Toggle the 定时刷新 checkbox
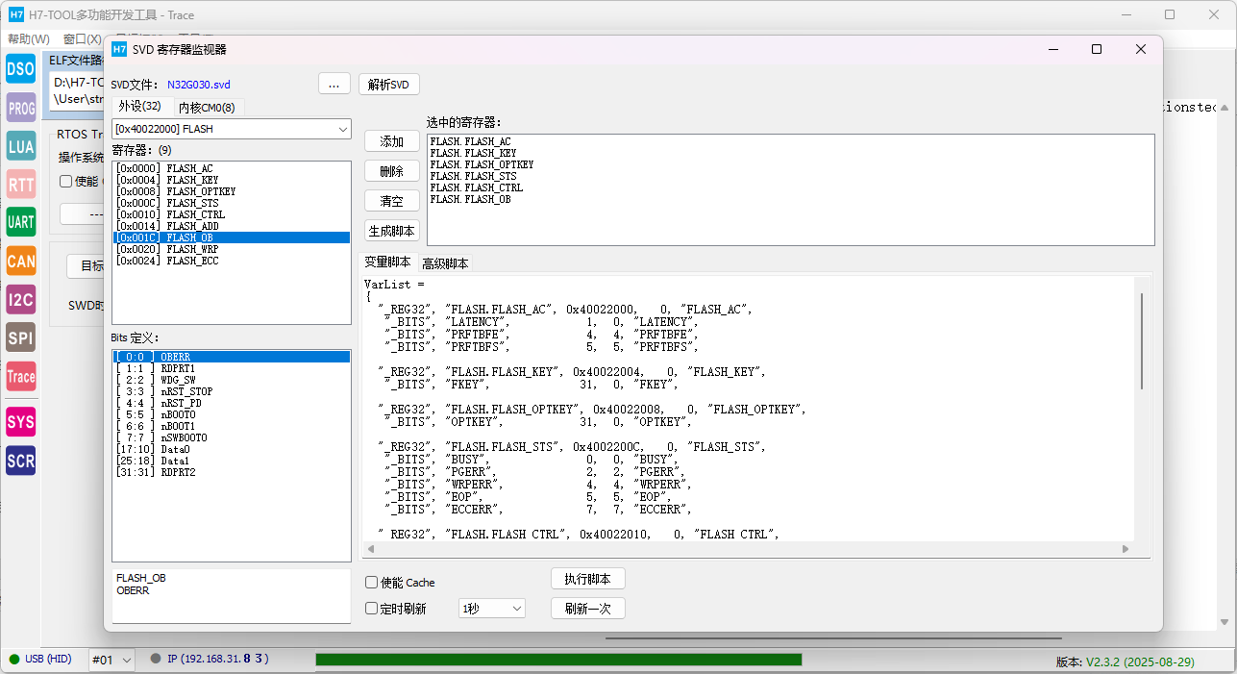This screenshot has width=1237, height=674. tap(372, 609)
